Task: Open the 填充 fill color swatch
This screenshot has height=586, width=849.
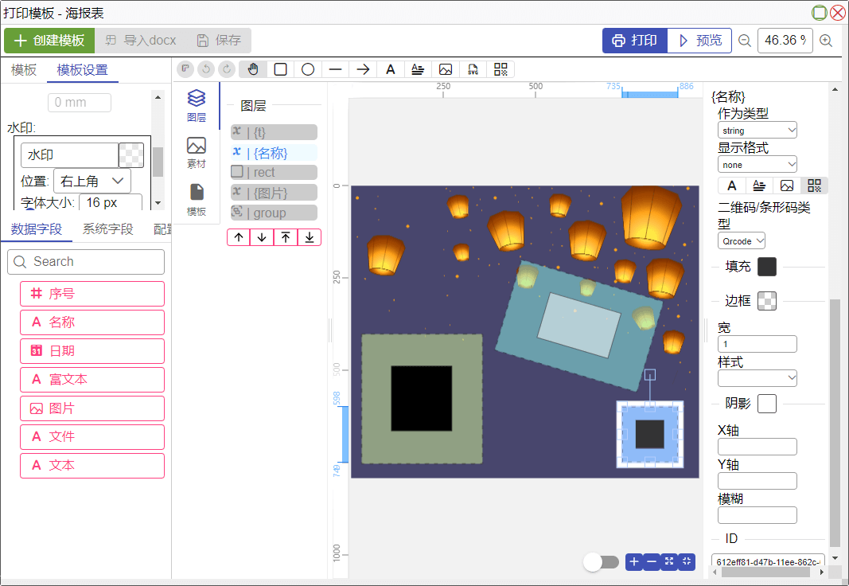Action: coord(767,267)
